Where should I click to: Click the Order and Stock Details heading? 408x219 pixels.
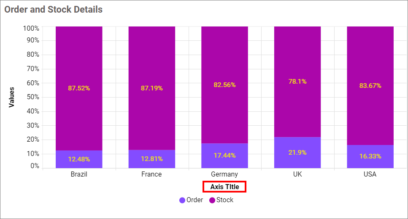[x=53, y=9]
